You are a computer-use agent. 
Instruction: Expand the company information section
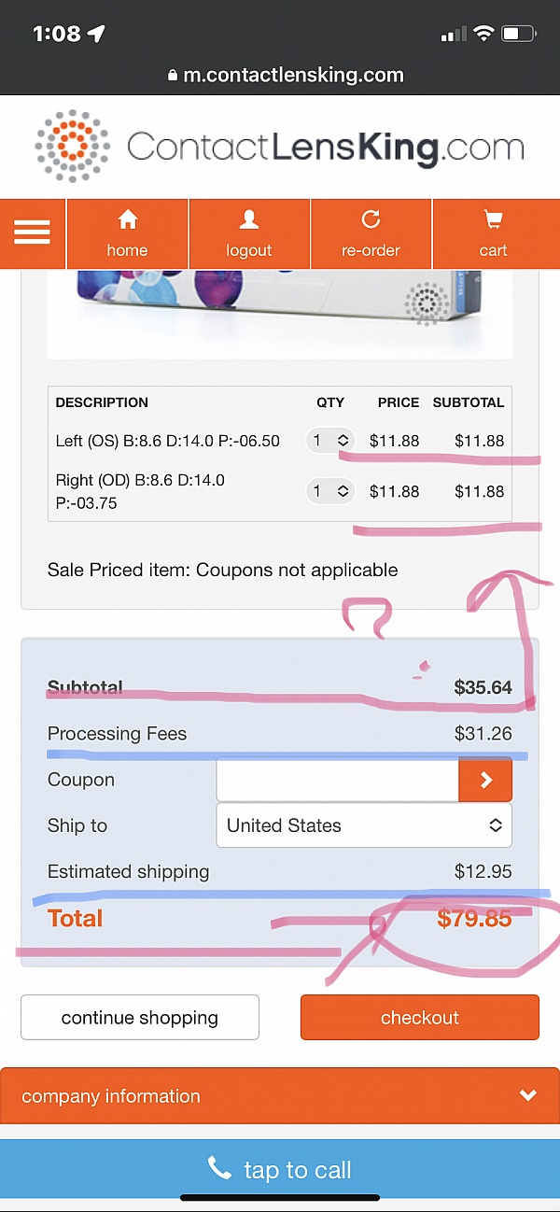pos(280,1095)
